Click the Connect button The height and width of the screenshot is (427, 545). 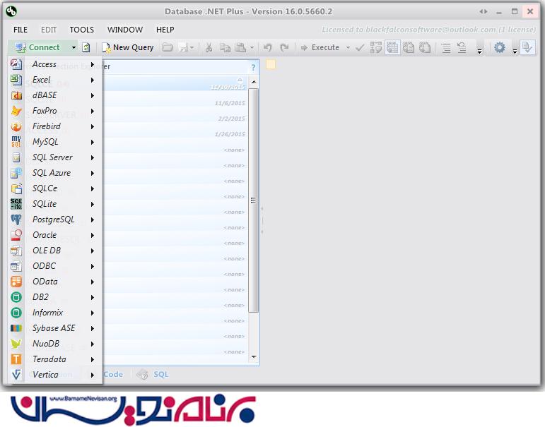(x=37, y=47)
